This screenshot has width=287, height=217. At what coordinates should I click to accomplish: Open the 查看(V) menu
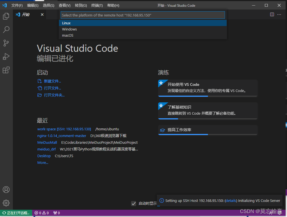[x=65, y=6]
